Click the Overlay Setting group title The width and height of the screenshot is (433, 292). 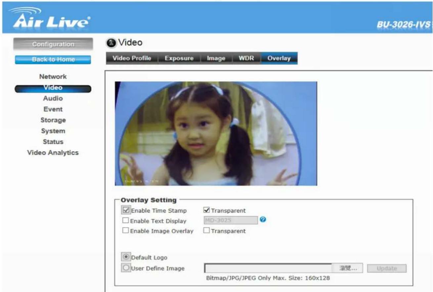[x=149, y=200]
